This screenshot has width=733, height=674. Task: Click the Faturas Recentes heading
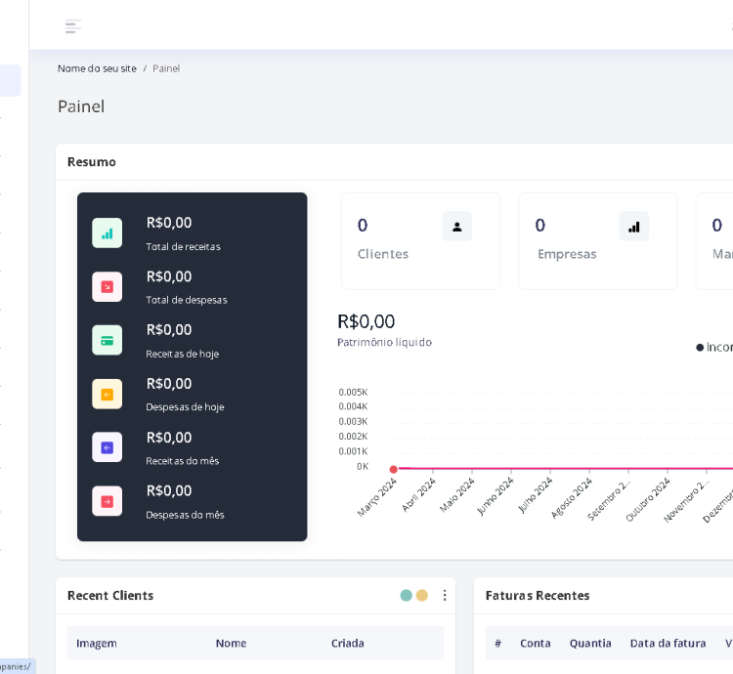538,596
